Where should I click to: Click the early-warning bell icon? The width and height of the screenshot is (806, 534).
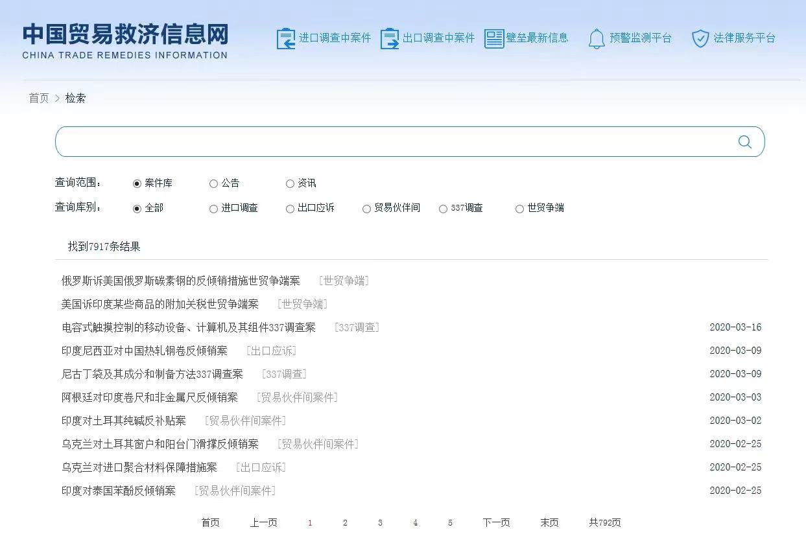click(x=596, y=39)
